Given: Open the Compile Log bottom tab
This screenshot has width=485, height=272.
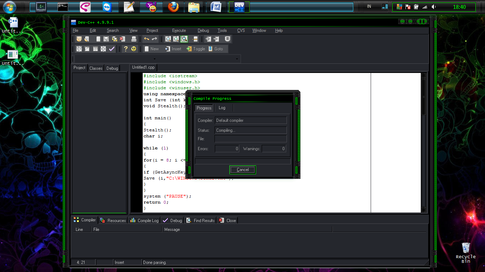Looking at the screenshot, I should point(145,220).
